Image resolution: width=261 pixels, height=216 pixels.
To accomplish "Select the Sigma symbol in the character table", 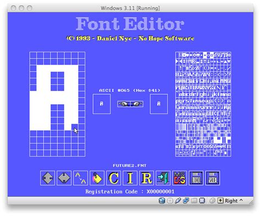I will [x=191, y=147].
